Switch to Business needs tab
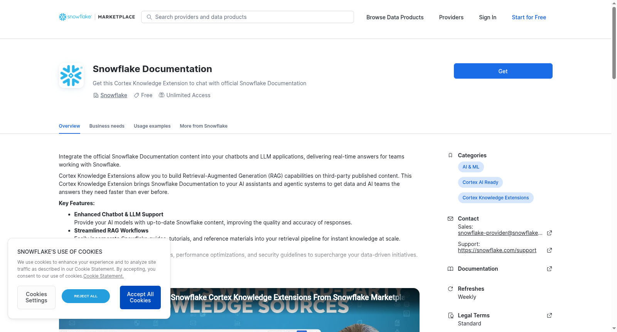 (107, 126)
